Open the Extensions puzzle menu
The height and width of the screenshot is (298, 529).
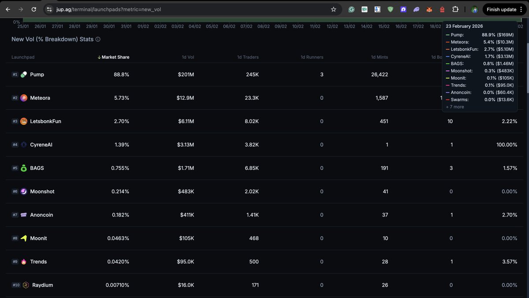click(x=455, y=9)
